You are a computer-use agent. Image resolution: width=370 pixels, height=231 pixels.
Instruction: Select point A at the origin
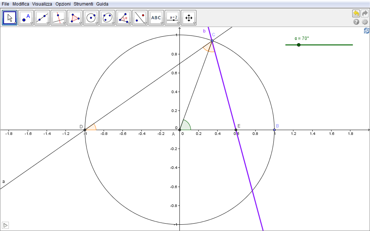179,130
